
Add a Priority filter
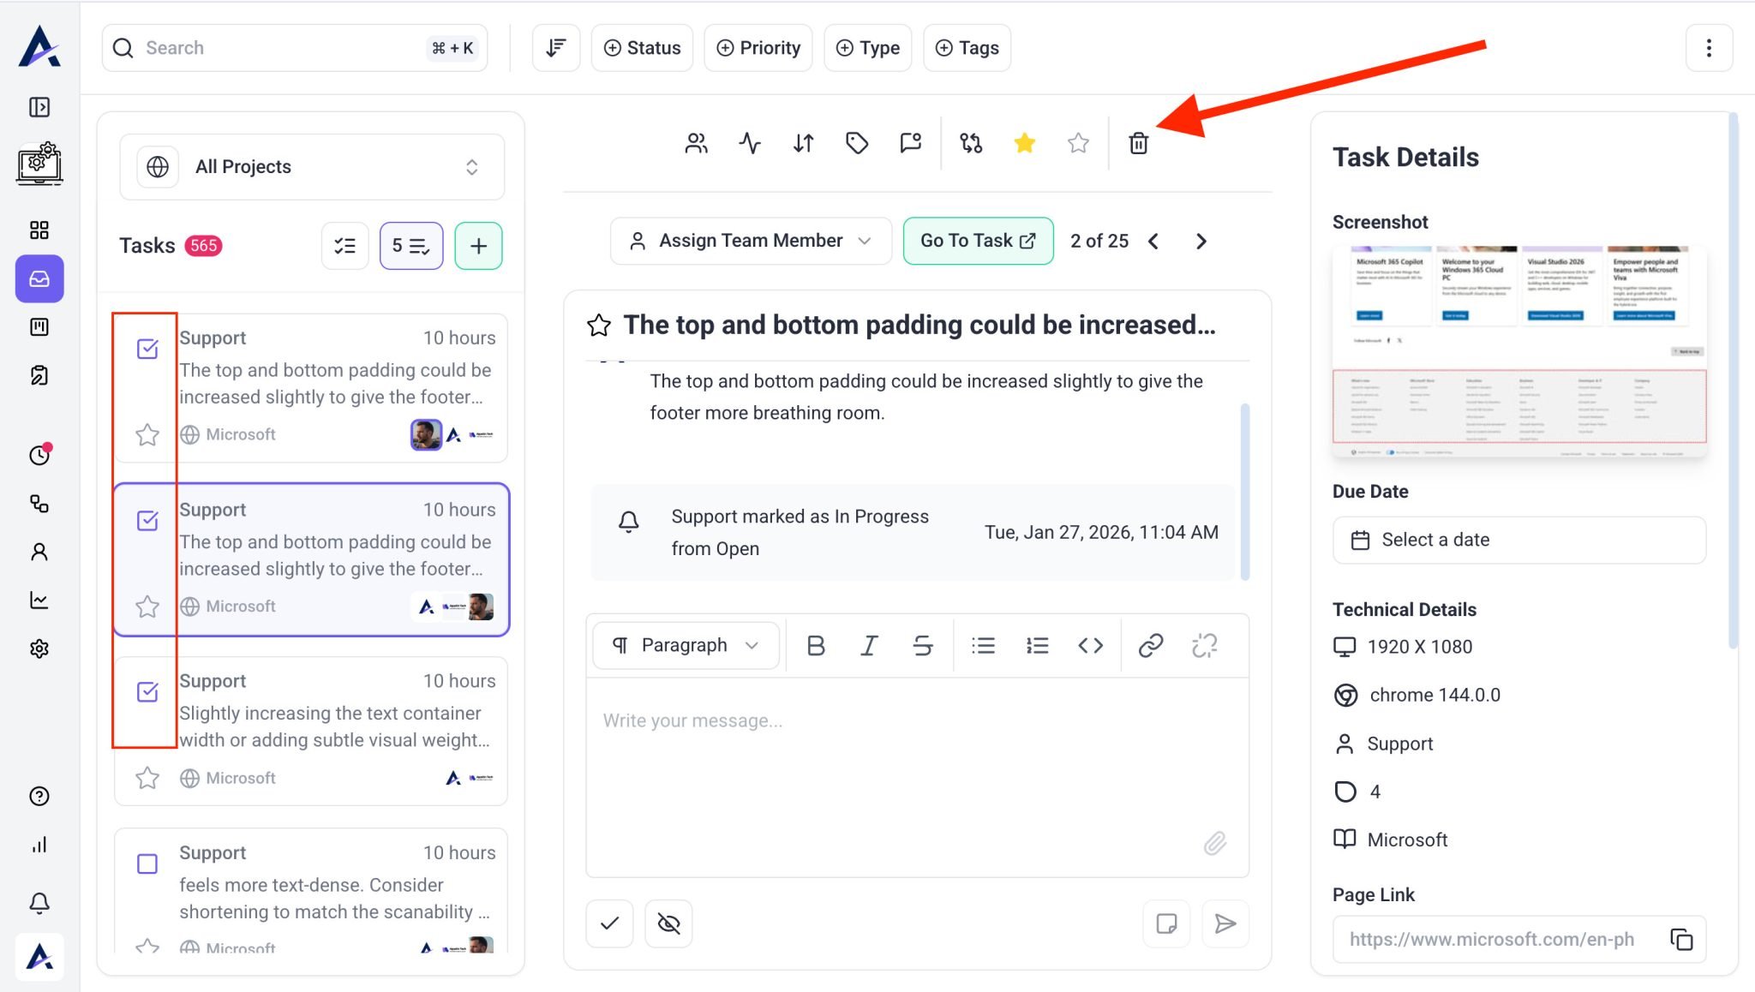(x=758, y=48)
